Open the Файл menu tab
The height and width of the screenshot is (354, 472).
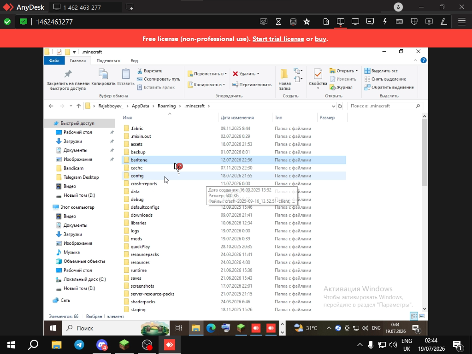point(54,60)
